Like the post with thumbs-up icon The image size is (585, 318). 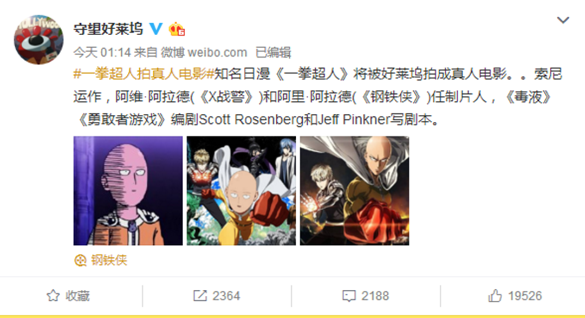[495, 296]
